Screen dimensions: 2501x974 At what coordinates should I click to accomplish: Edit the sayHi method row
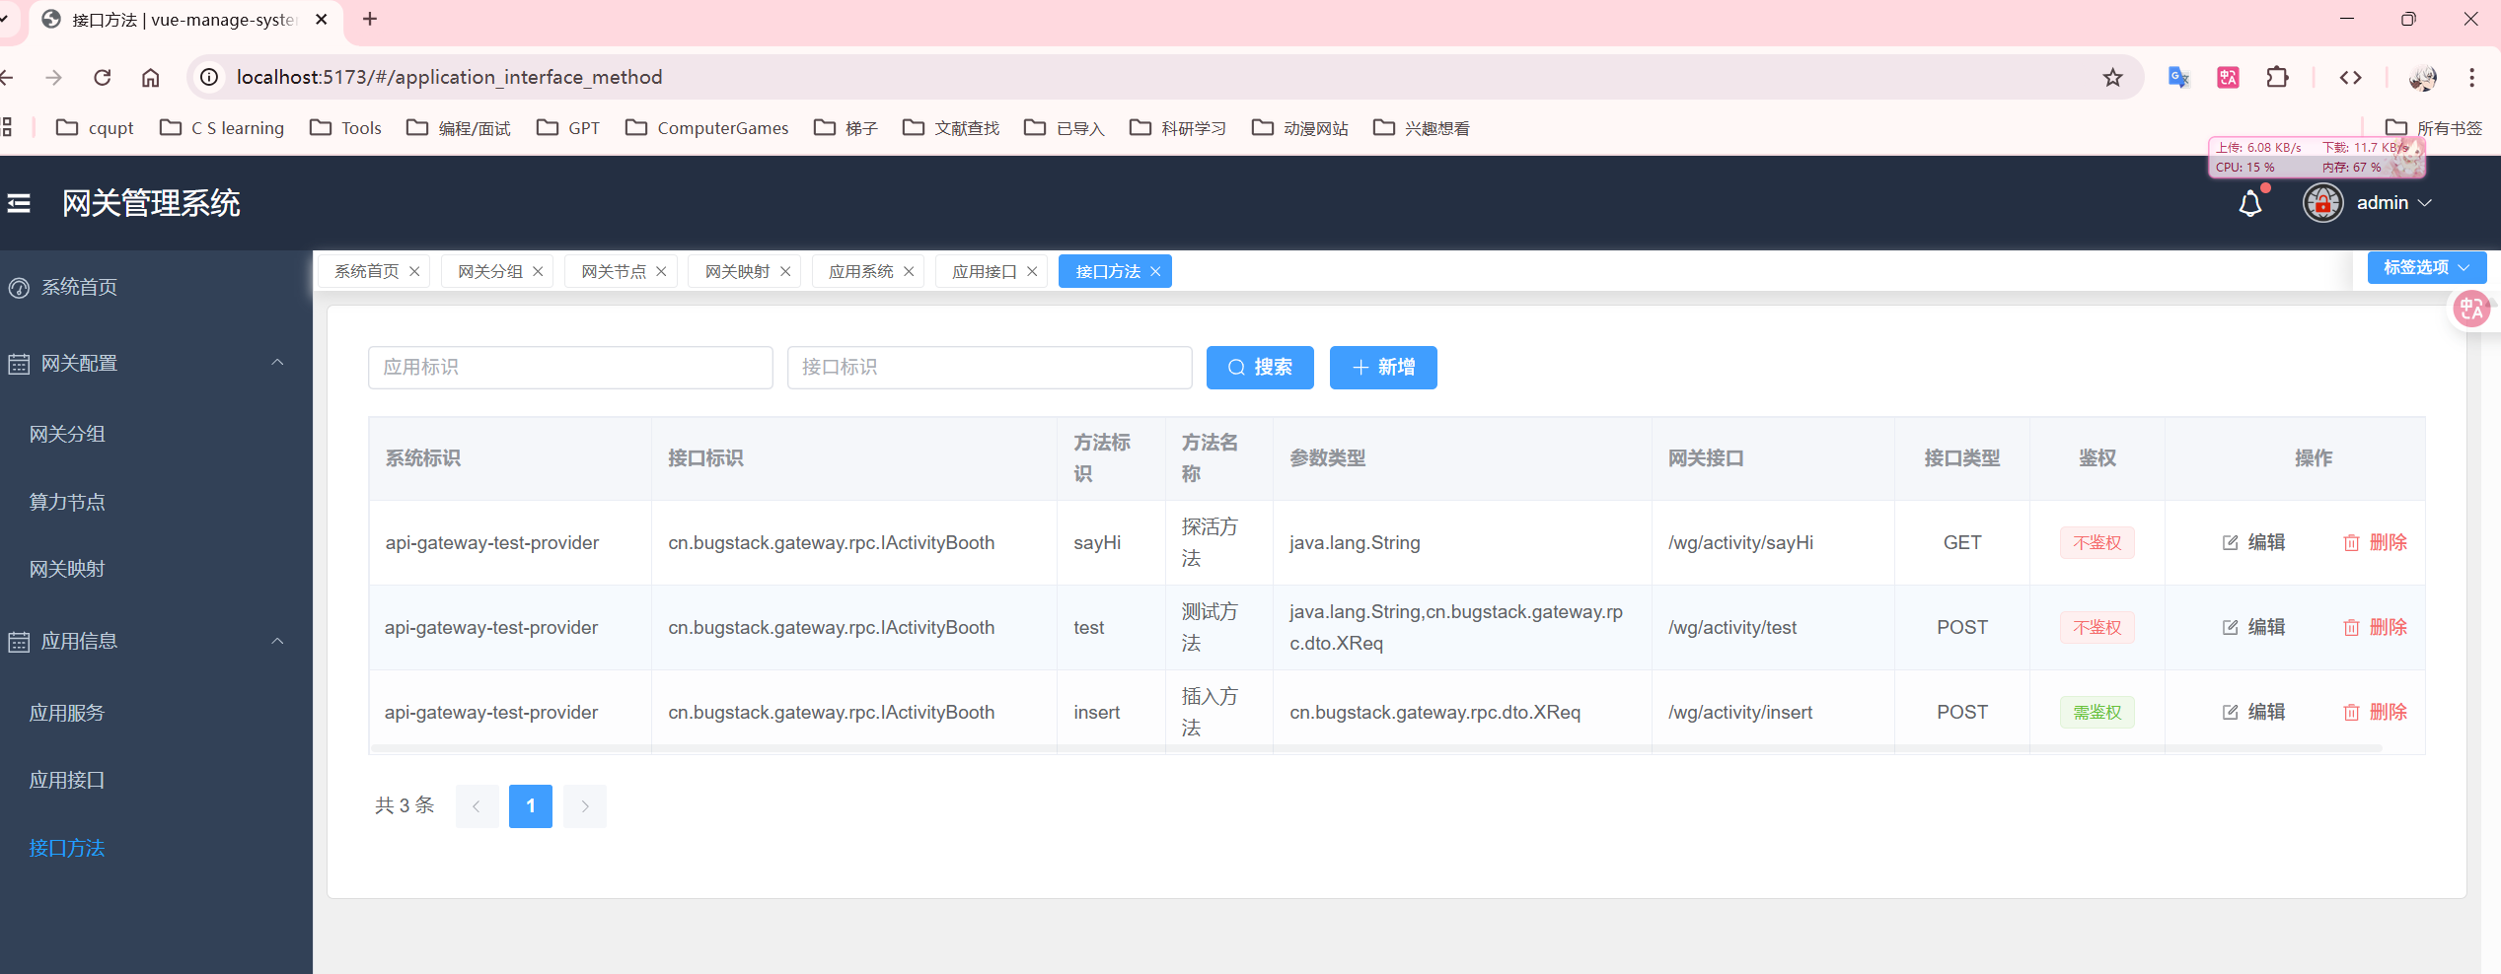pyautogui.click(x=2253, y=542)
